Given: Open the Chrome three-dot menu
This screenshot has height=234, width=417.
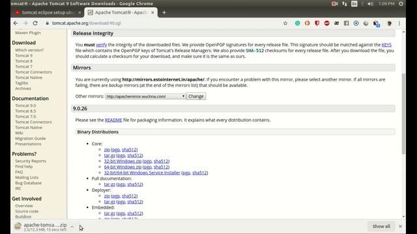Looking at the screenshot, I should point(399,23).
